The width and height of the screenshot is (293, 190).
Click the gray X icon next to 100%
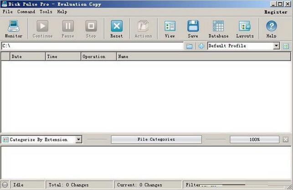tap(286, 140)
